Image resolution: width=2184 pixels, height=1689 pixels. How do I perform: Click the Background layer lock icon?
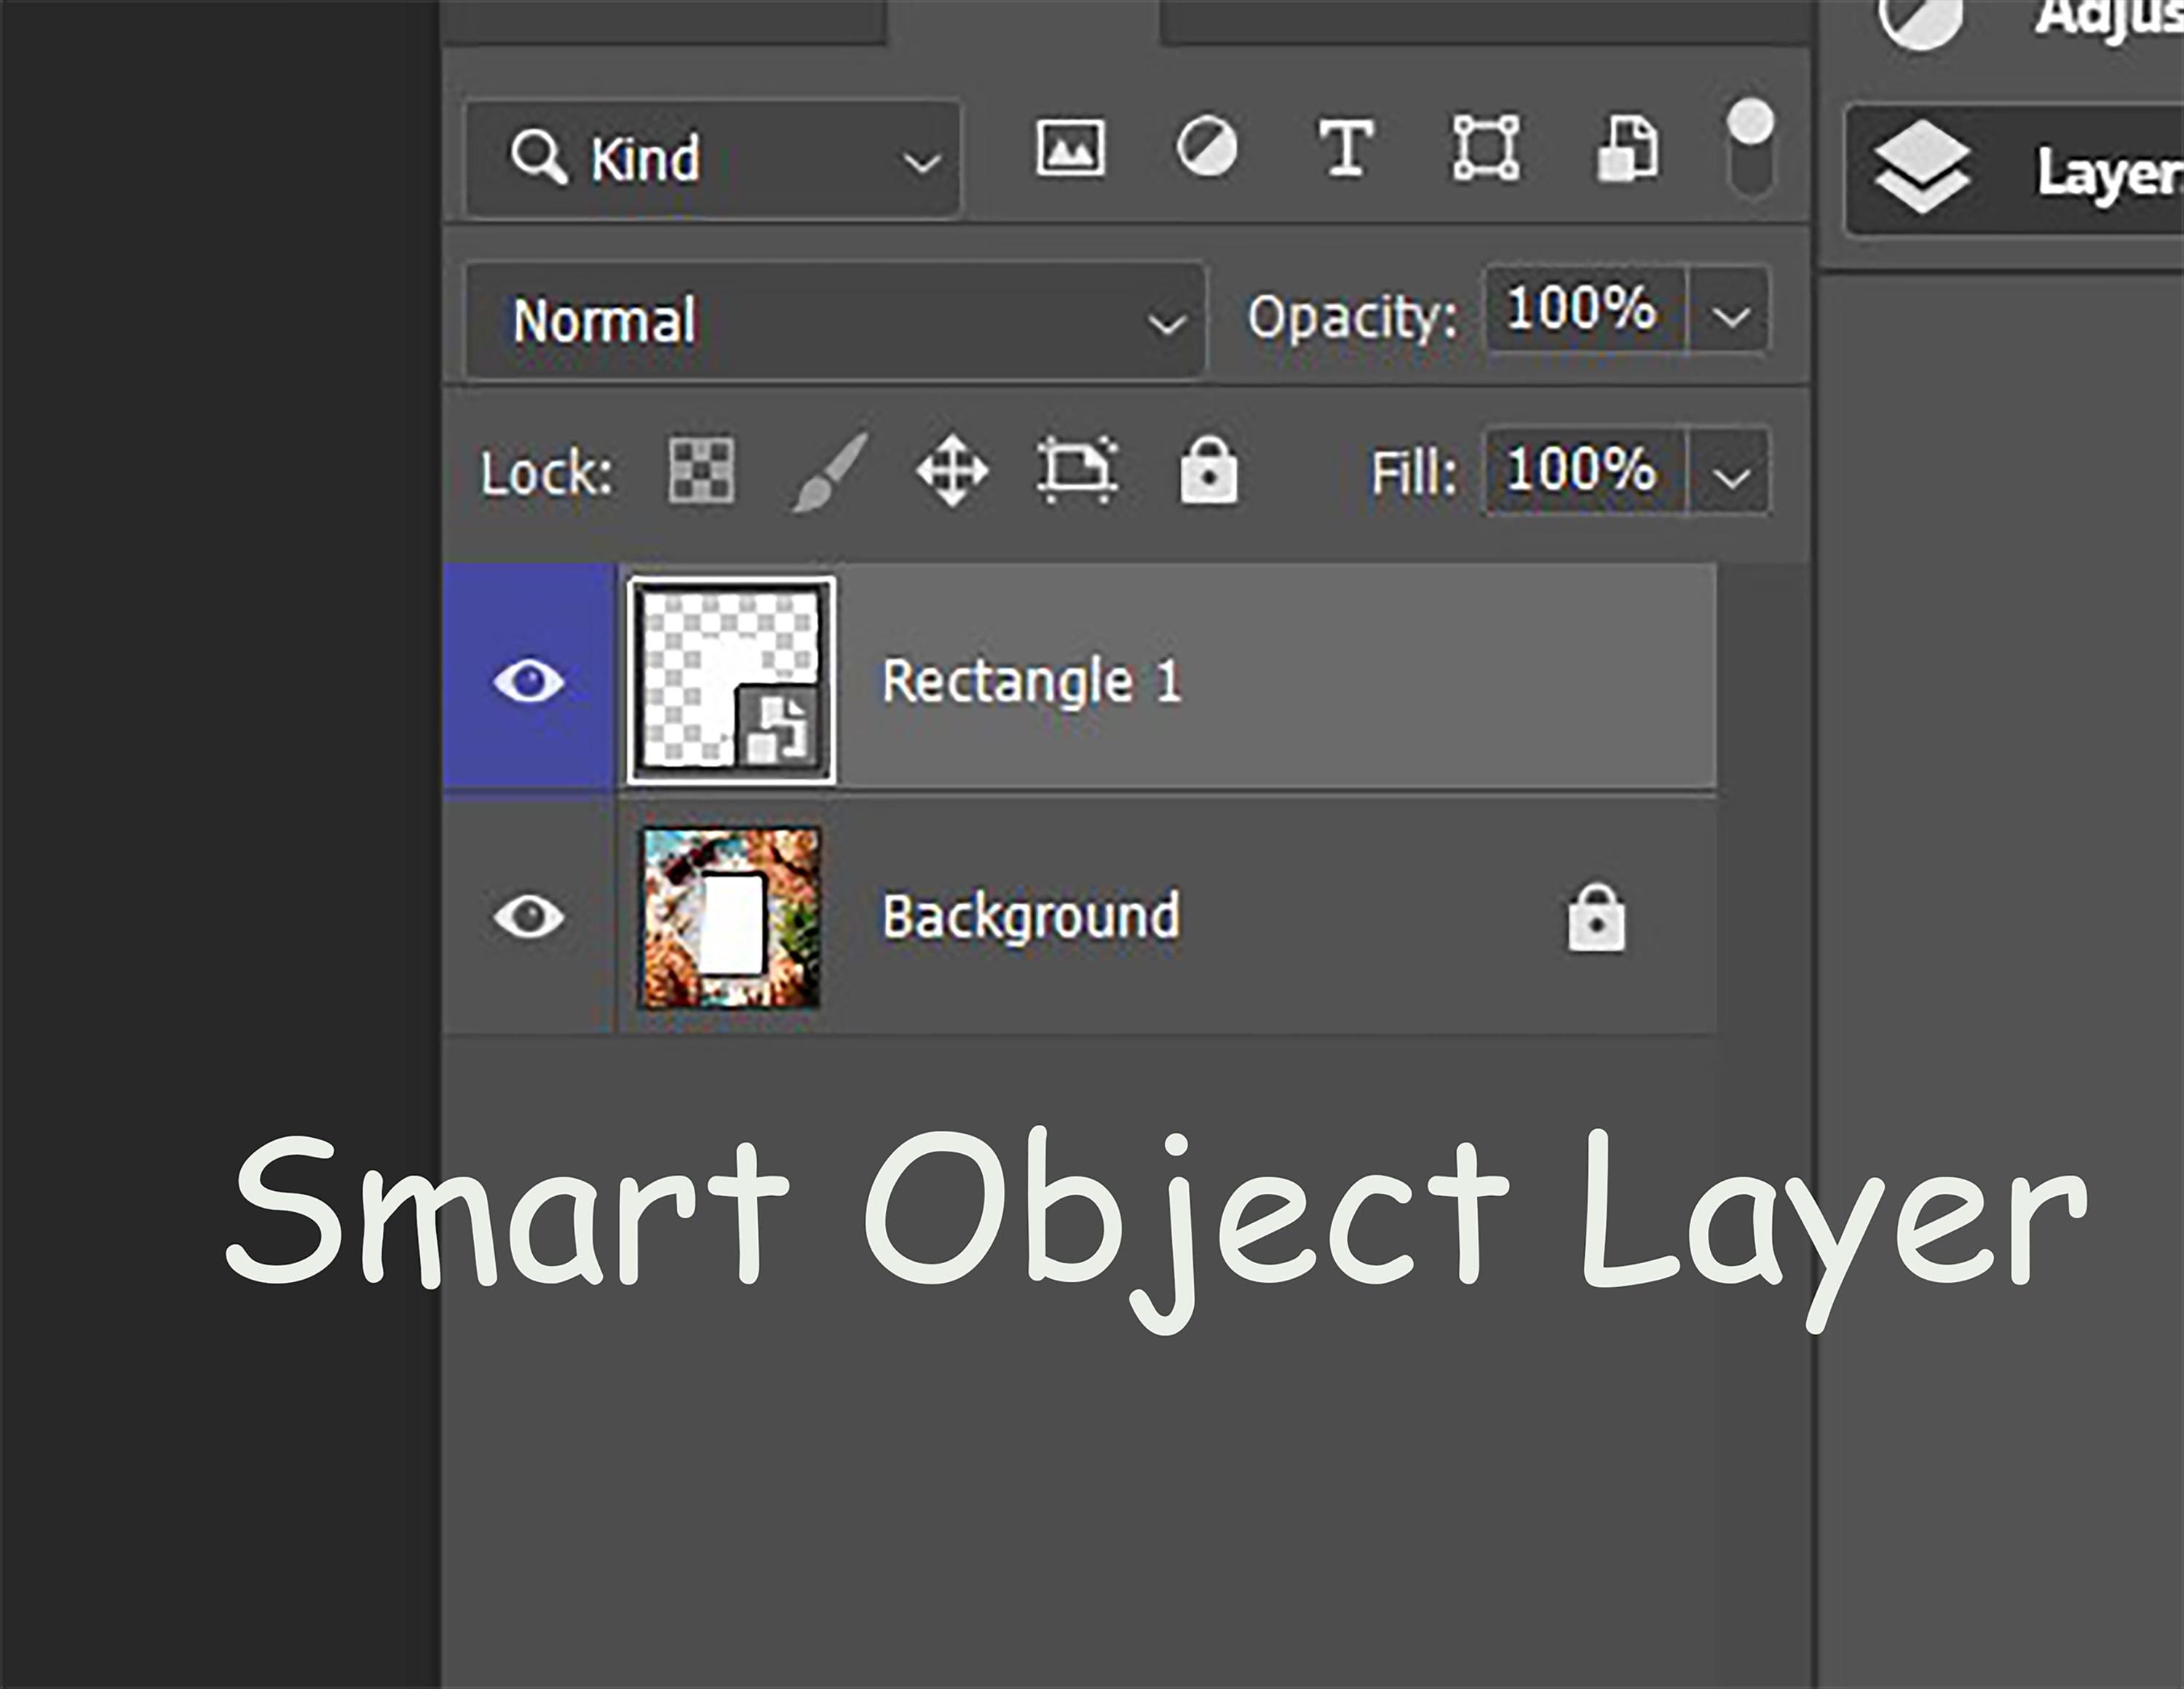(1596, 917)
